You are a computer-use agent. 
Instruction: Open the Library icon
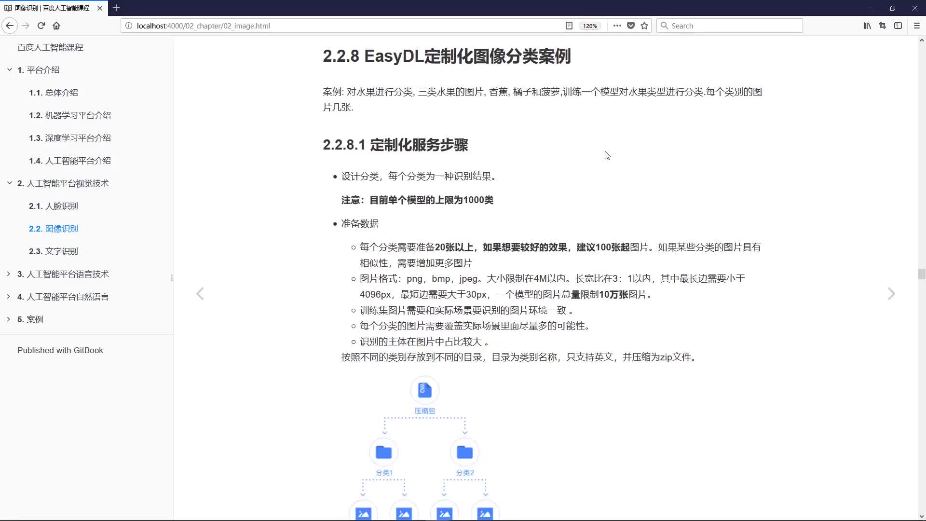coord(867,26)
